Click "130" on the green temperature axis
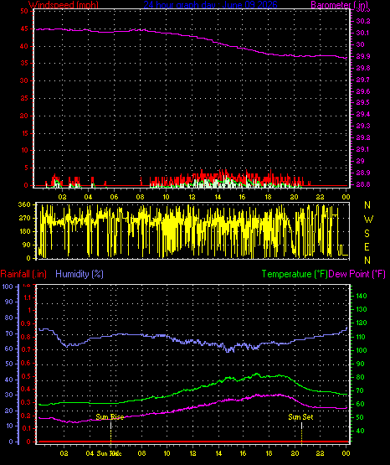This screenshot has width=390, height=465. (x=362, y=309)
